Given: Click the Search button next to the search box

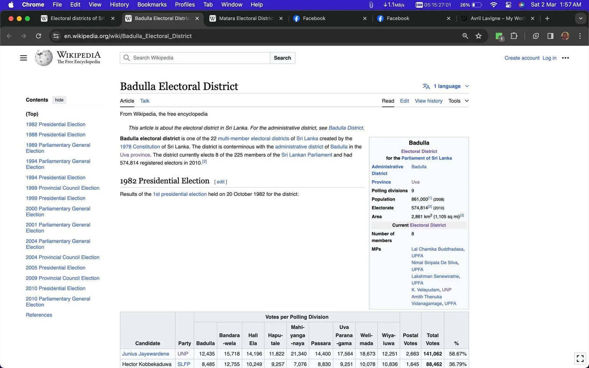Looking at the screenshot, I should point(282,58).
